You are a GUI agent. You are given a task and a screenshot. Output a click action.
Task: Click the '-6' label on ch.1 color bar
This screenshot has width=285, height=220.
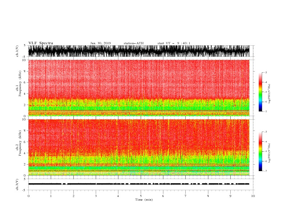tap(265, 102)
